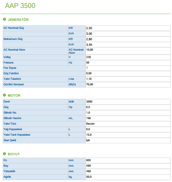
Task: Click the green bullet icon beside BOYUT
Action: point(4,154)
